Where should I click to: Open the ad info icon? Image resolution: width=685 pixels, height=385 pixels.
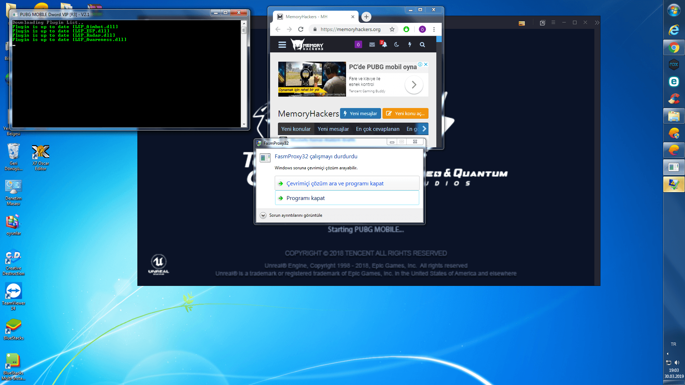click(420, 65)
